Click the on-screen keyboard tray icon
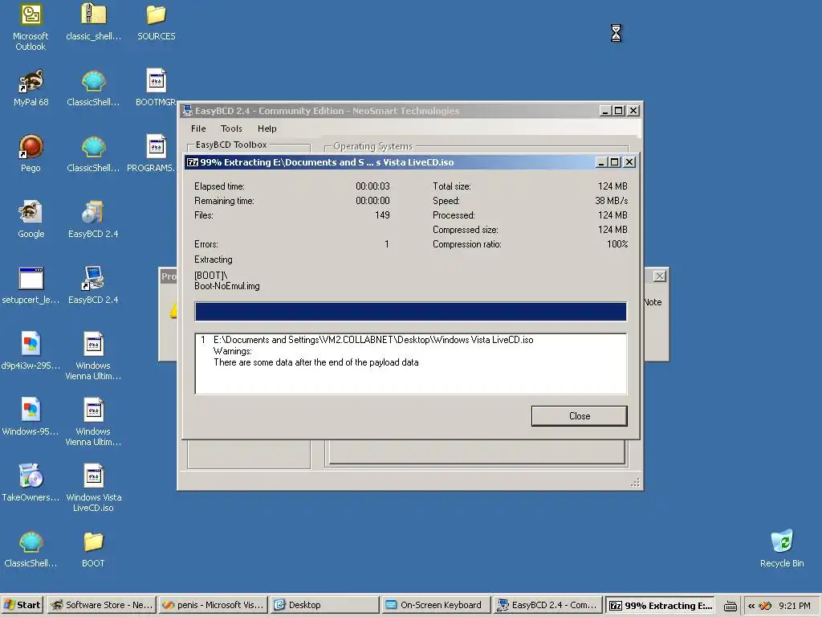Image resolution: width=822 pixels, height=617 pixels. click(730, 606)
